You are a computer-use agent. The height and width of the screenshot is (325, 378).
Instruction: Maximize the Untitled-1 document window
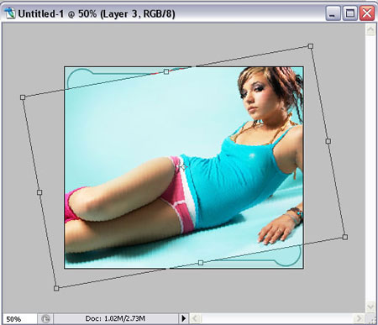tap(350, 13)
